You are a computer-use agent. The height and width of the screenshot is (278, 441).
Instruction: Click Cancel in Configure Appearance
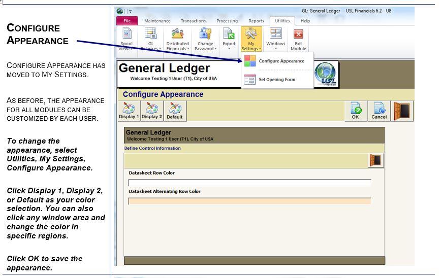pos(379,111)
